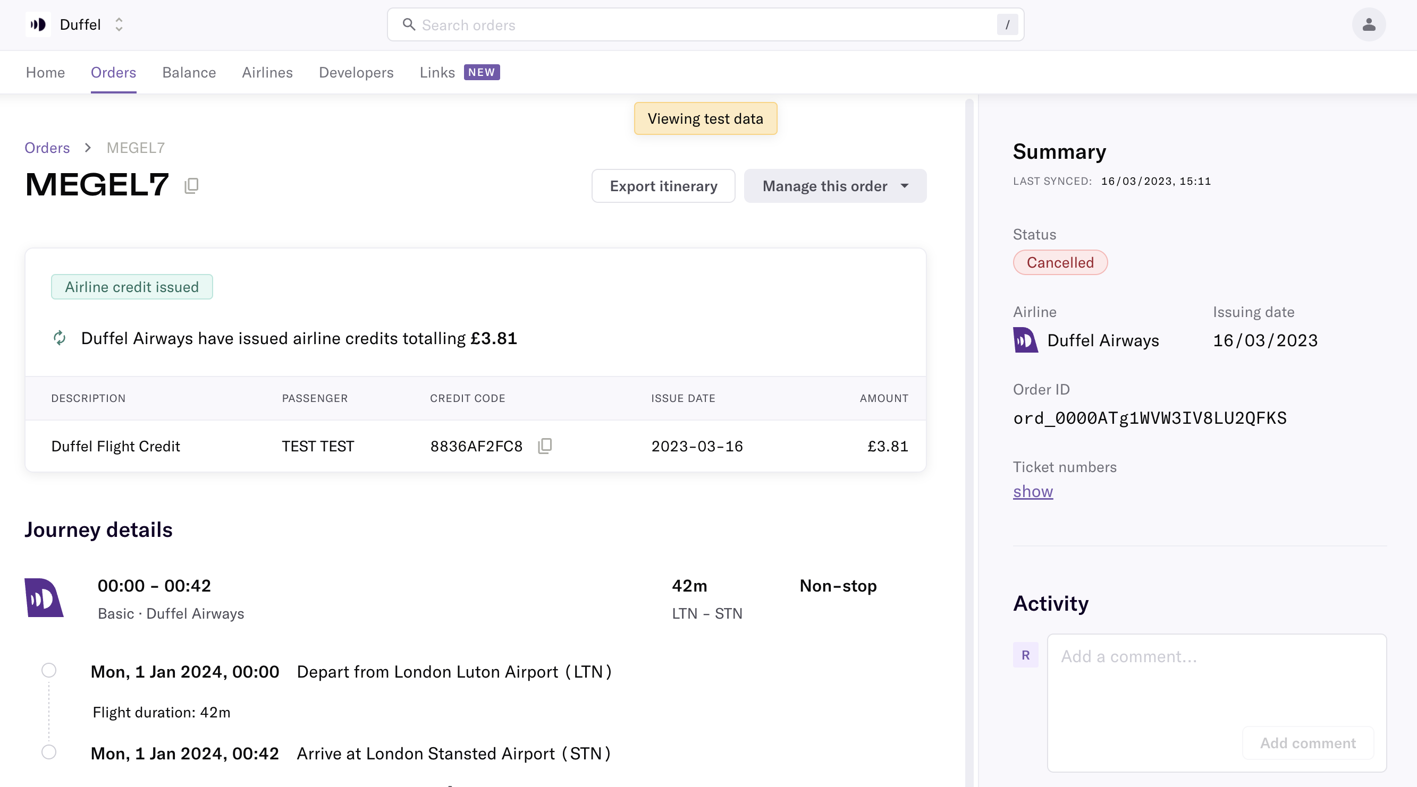Click issue date 2023-03-16 cell
This screenshot has width=1417, height=787.
point(697,446)
